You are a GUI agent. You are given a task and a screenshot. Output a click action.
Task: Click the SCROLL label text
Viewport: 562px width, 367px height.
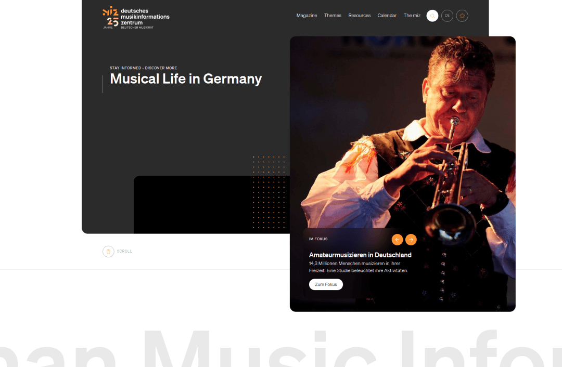coord(124,252)
